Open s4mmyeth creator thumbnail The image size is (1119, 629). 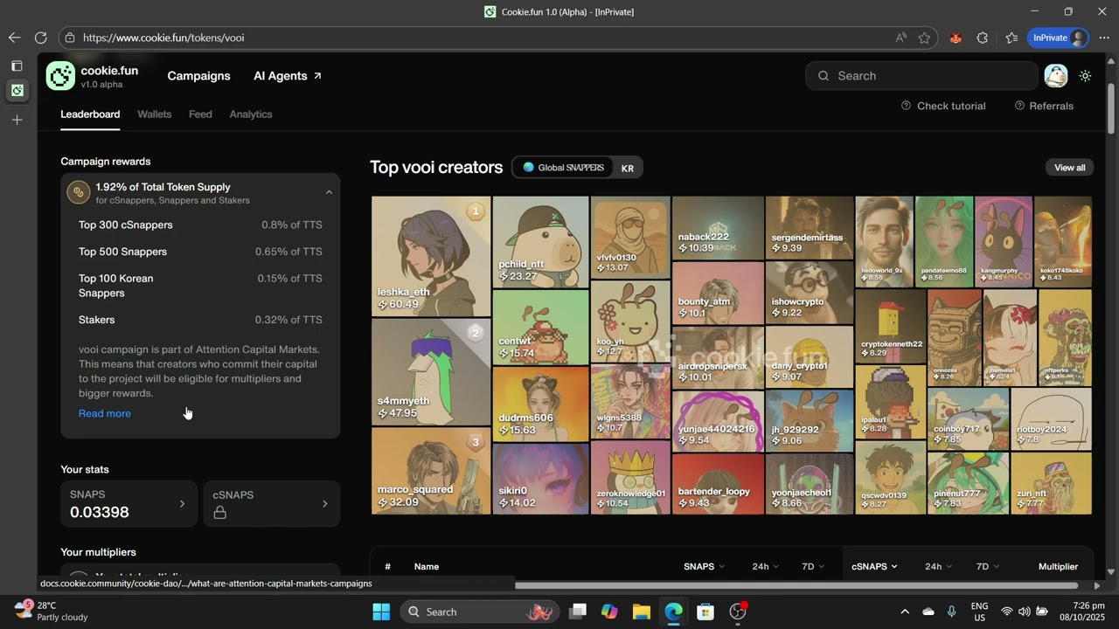pos(431,371)
